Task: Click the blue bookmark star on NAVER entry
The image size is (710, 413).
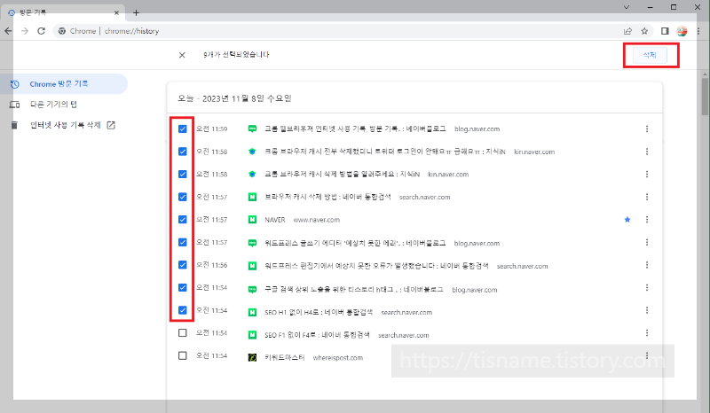Action: [627, 220]
